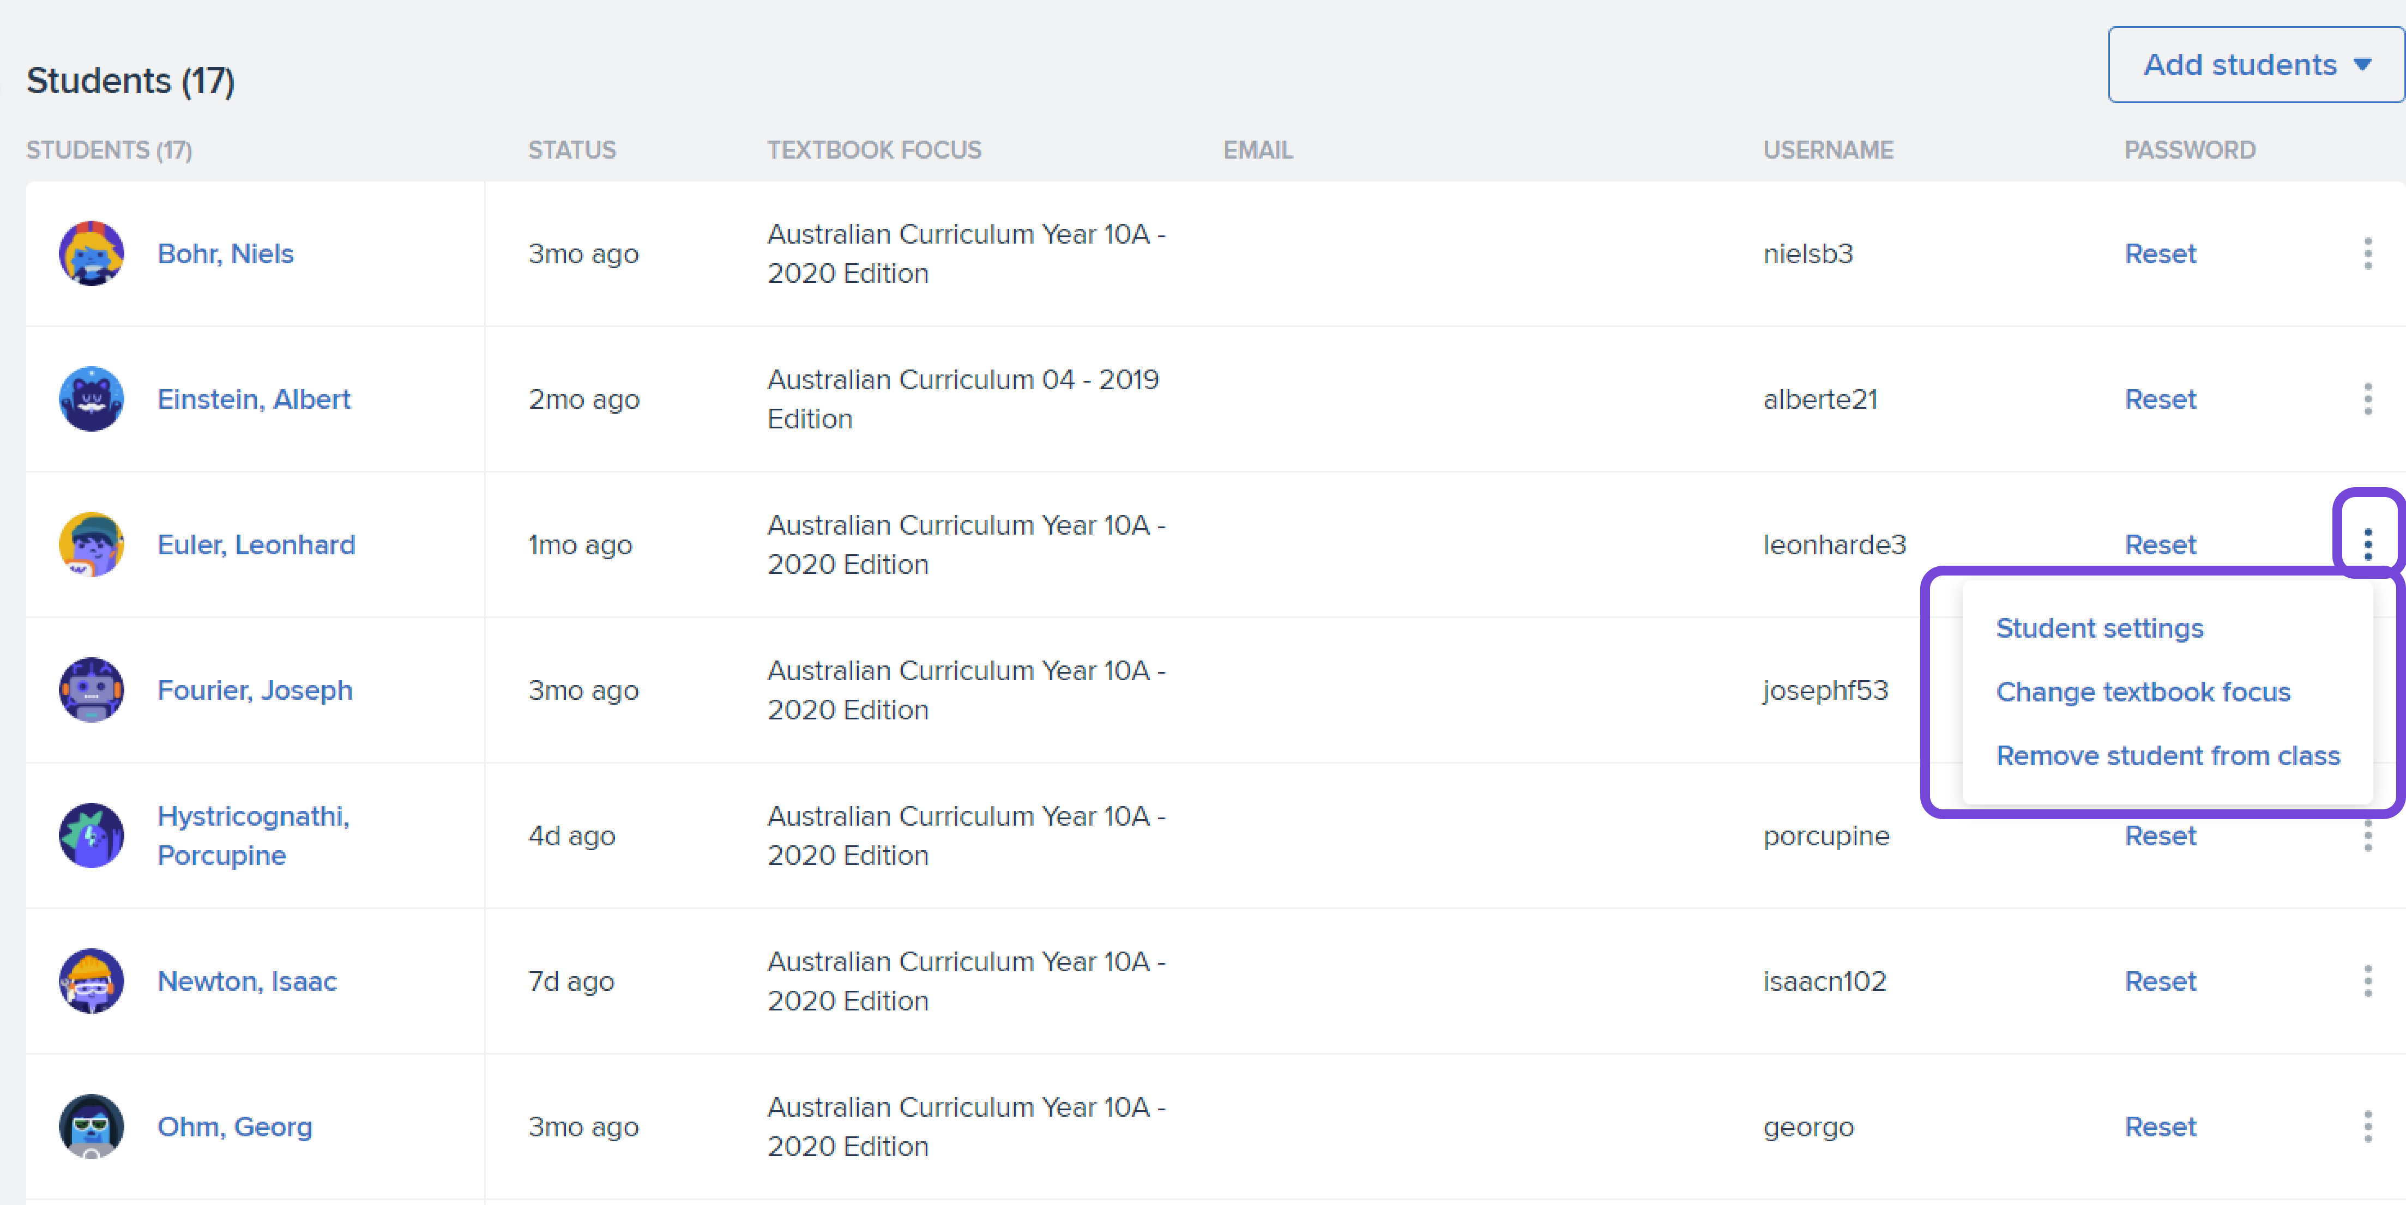Click Leonhard Euler's avatar icon
This screenshot has height=1205, width=2406.
(x=92, y=544)
